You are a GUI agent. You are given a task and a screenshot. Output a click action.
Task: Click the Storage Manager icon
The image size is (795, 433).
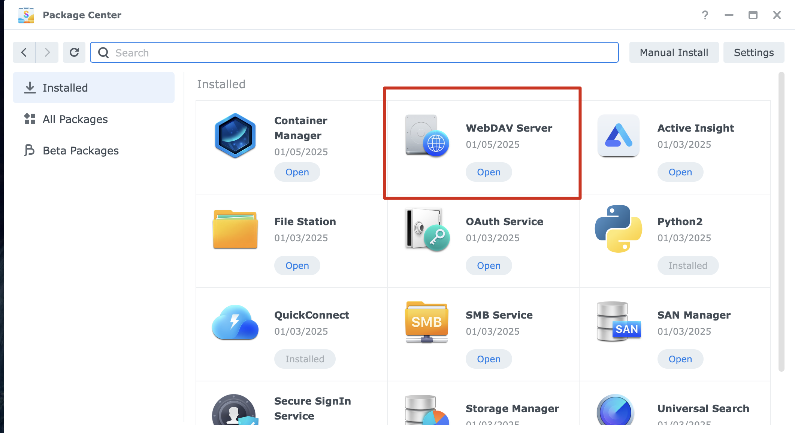tap(427, 410)
